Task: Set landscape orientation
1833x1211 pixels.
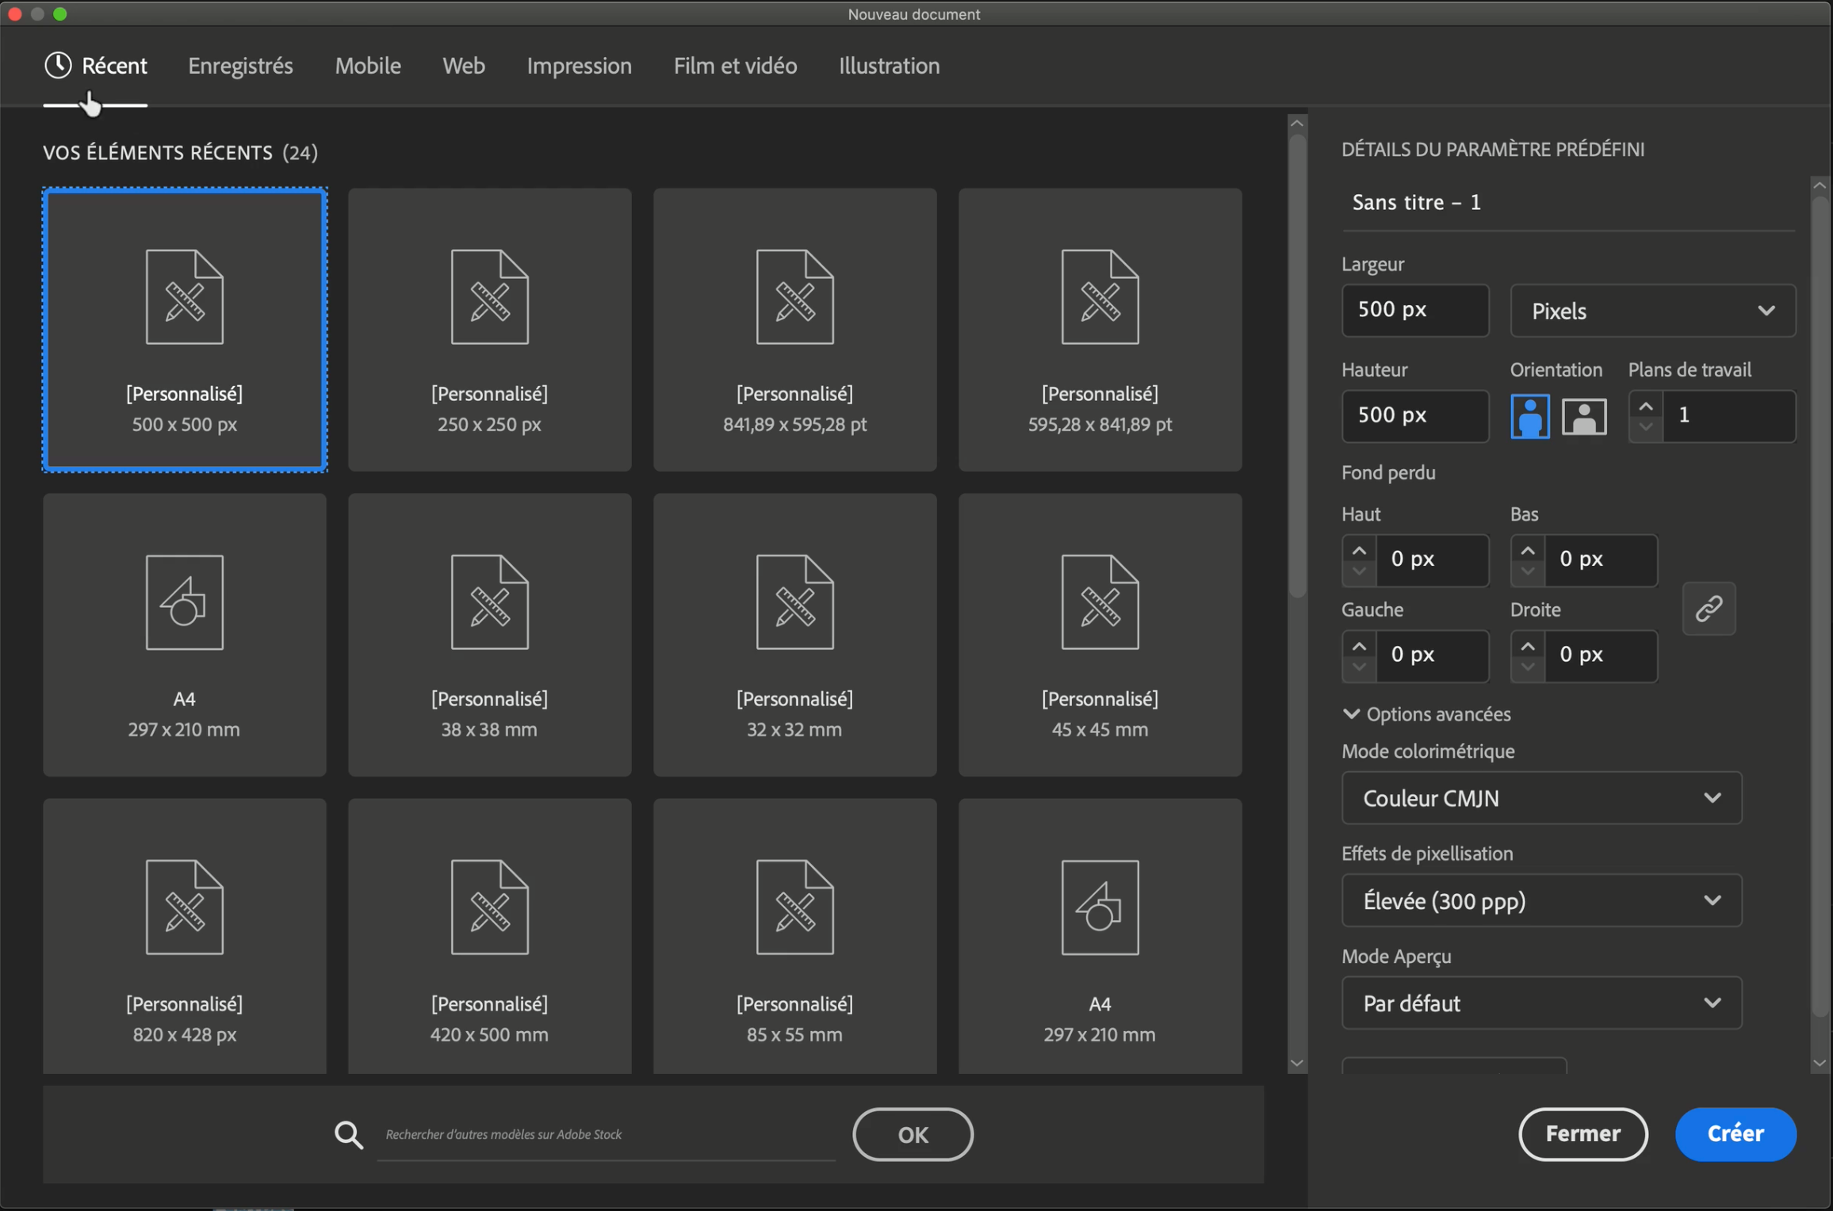Action: point(1583,416)
